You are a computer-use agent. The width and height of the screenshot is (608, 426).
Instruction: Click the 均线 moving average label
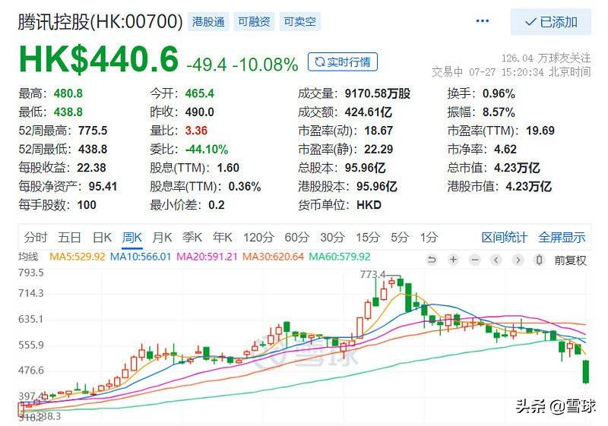28,257
